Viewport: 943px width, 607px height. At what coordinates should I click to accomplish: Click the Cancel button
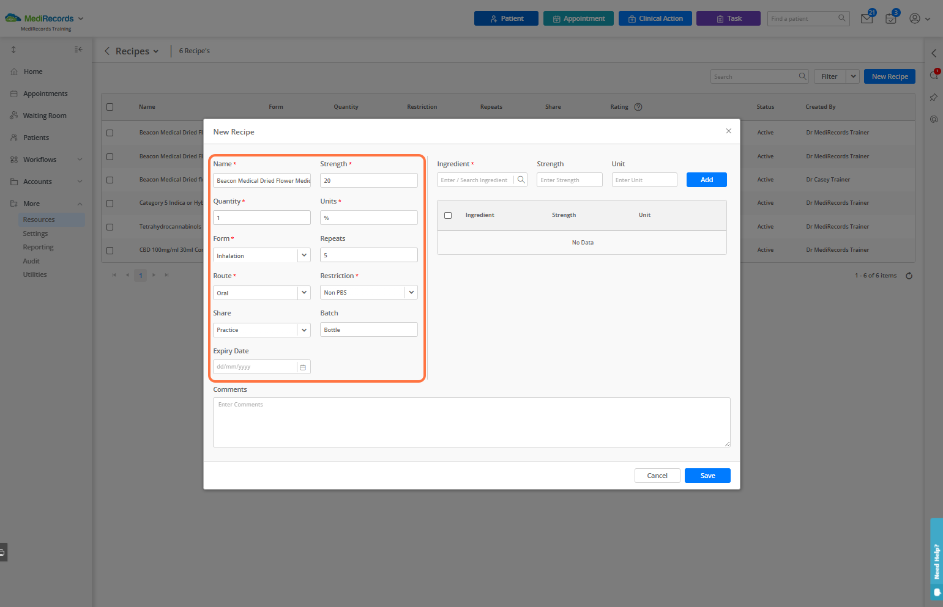point(657,476)
